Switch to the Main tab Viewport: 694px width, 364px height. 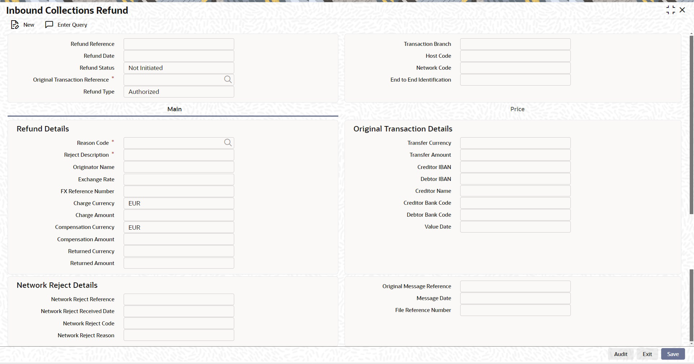pos(174,109)
